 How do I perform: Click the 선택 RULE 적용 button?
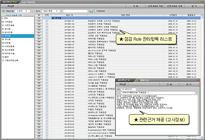pyautogui.click(x=155, y=6)
